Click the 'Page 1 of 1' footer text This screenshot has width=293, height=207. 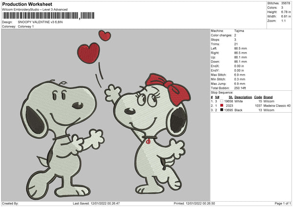(283, 203)
